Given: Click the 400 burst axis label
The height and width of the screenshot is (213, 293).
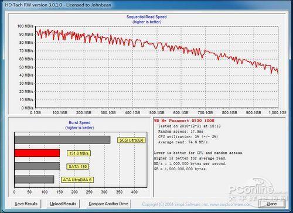Looking at the screenshot, I should click(134, 192).
